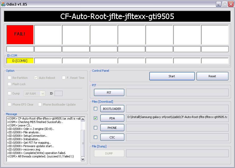Click the Odin3 app icon in title bar
235x168 pixels.
(x=3, y=4)
